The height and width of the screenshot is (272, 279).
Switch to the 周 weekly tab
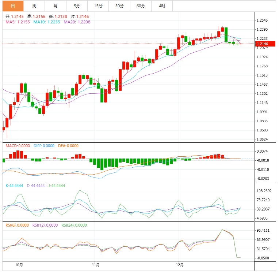click(34, 6)
